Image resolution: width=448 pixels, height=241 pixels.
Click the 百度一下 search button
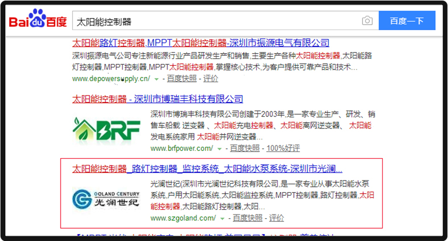pos(407,21)
